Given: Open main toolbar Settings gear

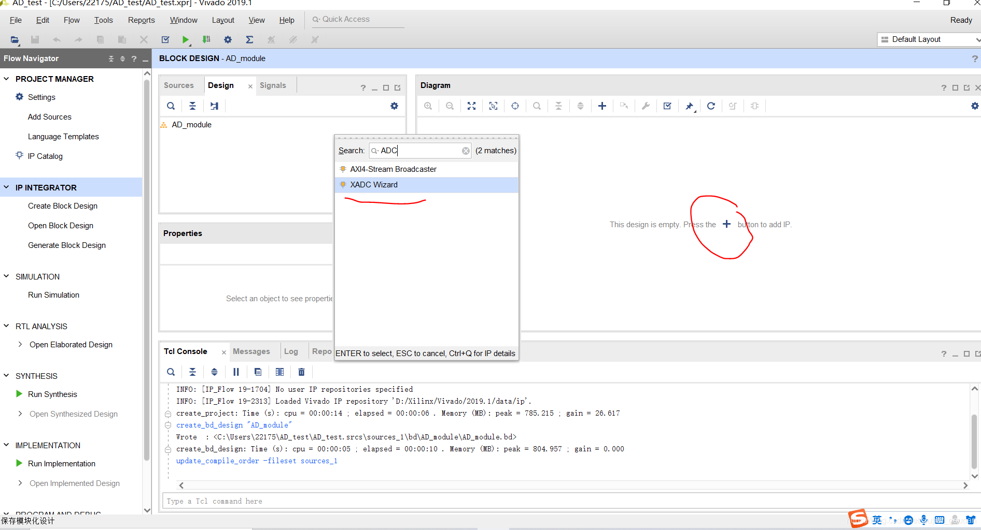Looking at the screenshot, I should [228, 39].
